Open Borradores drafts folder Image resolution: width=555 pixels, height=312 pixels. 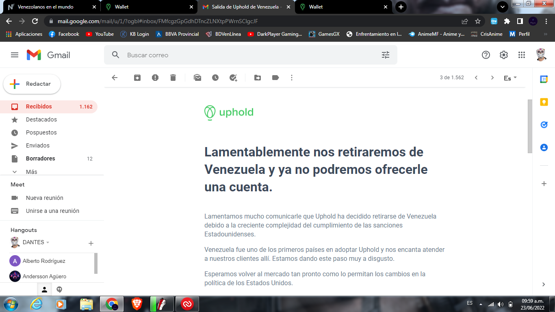coord(49,158)
